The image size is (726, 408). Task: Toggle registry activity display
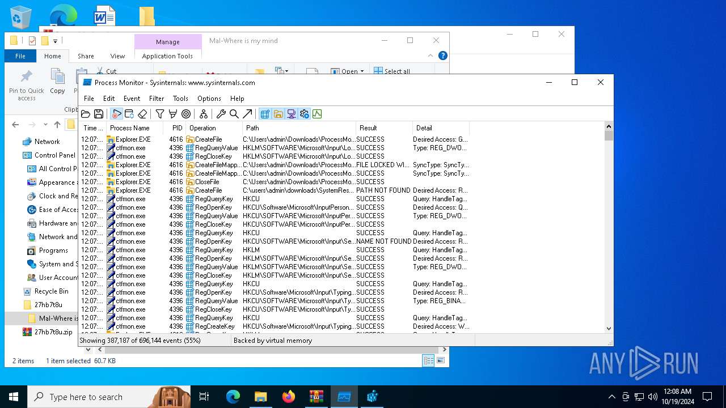click(265, 114)
